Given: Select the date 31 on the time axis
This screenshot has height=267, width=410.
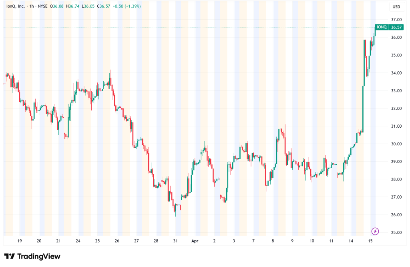Looking at the screenshot, I should click(175, 241).
